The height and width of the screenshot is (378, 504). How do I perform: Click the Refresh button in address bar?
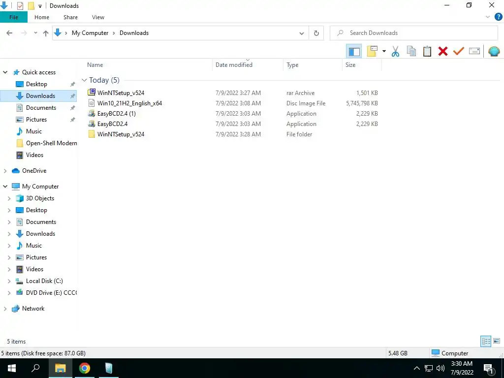click(316, 33)
